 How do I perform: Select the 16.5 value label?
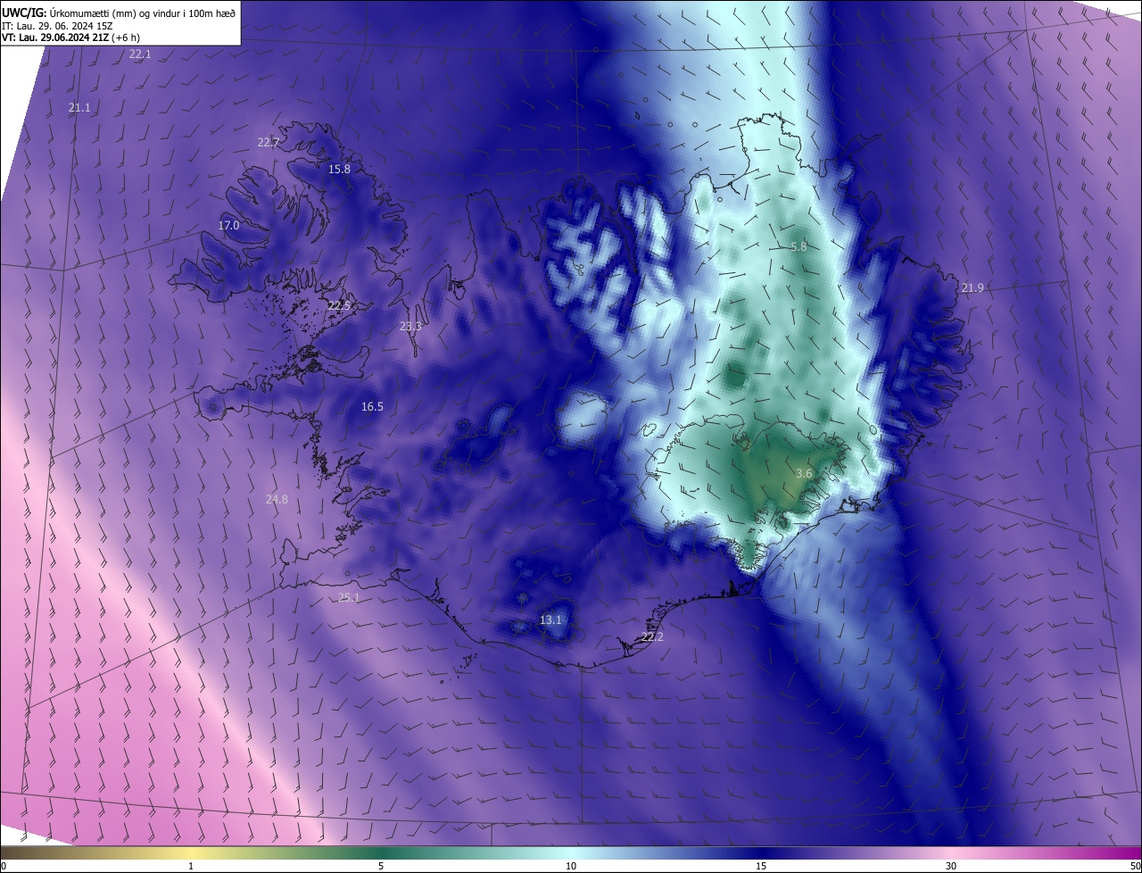(372, 407)
